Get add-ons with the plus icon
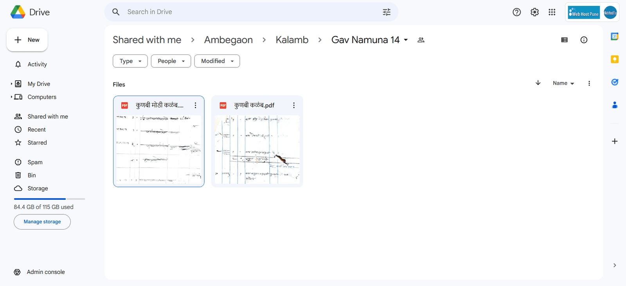The image size is (626, 286). point(615,141)
